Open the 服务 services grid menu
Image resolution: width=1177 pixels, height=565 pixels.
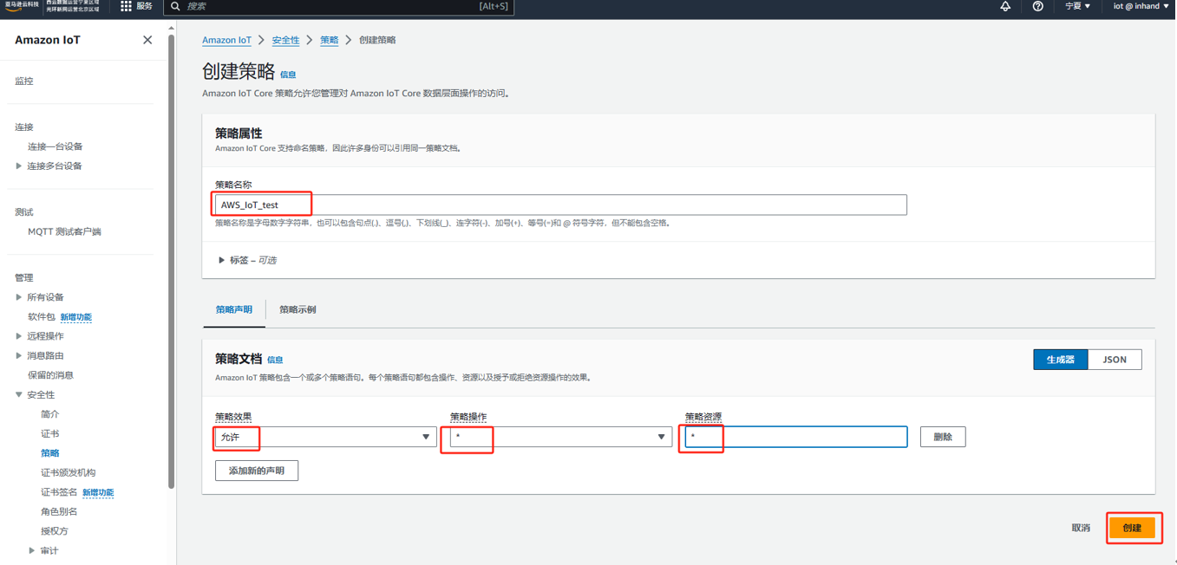(x=136, y=7)
